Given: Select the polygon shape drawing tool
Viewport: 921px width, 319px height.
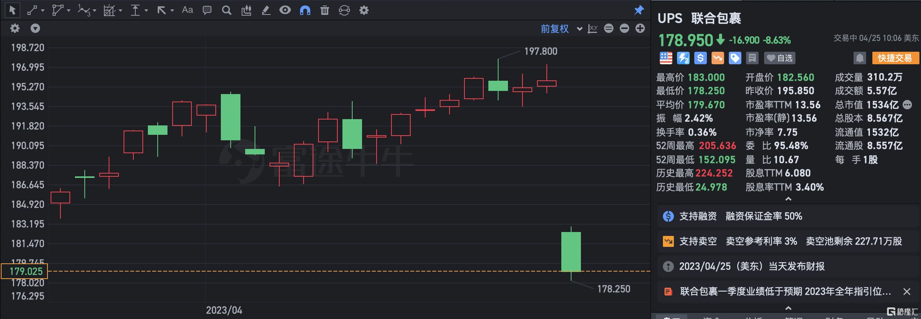Looking at the screenshot, I should [58, 10].
